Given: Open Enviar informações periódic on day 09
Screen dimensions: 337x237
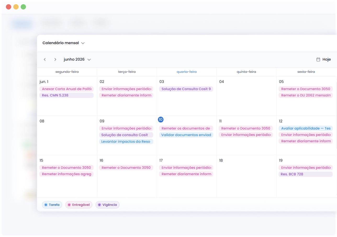Looking at the screenshot, I should tap(126, 128).
